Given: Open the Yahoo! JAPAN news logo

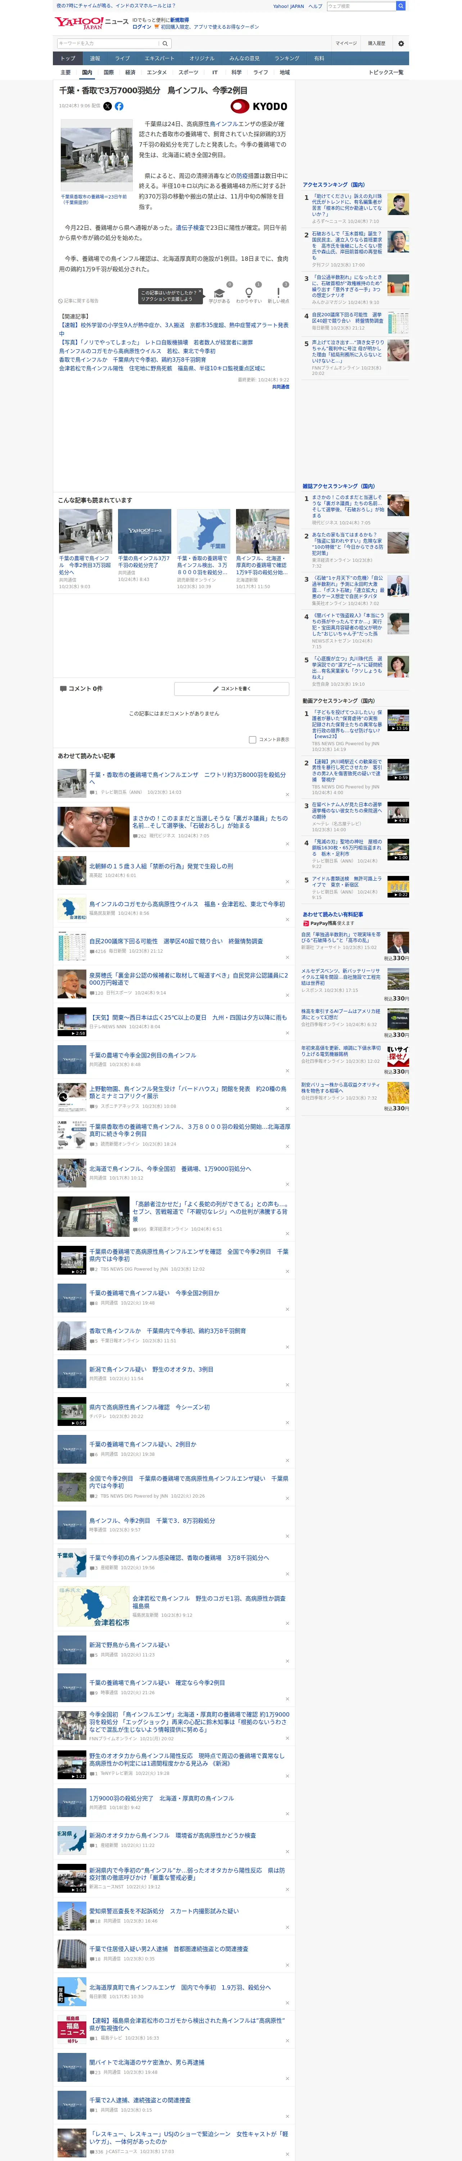Looking at the screenshot, I should pyautogui.click(x=91, y=23).
